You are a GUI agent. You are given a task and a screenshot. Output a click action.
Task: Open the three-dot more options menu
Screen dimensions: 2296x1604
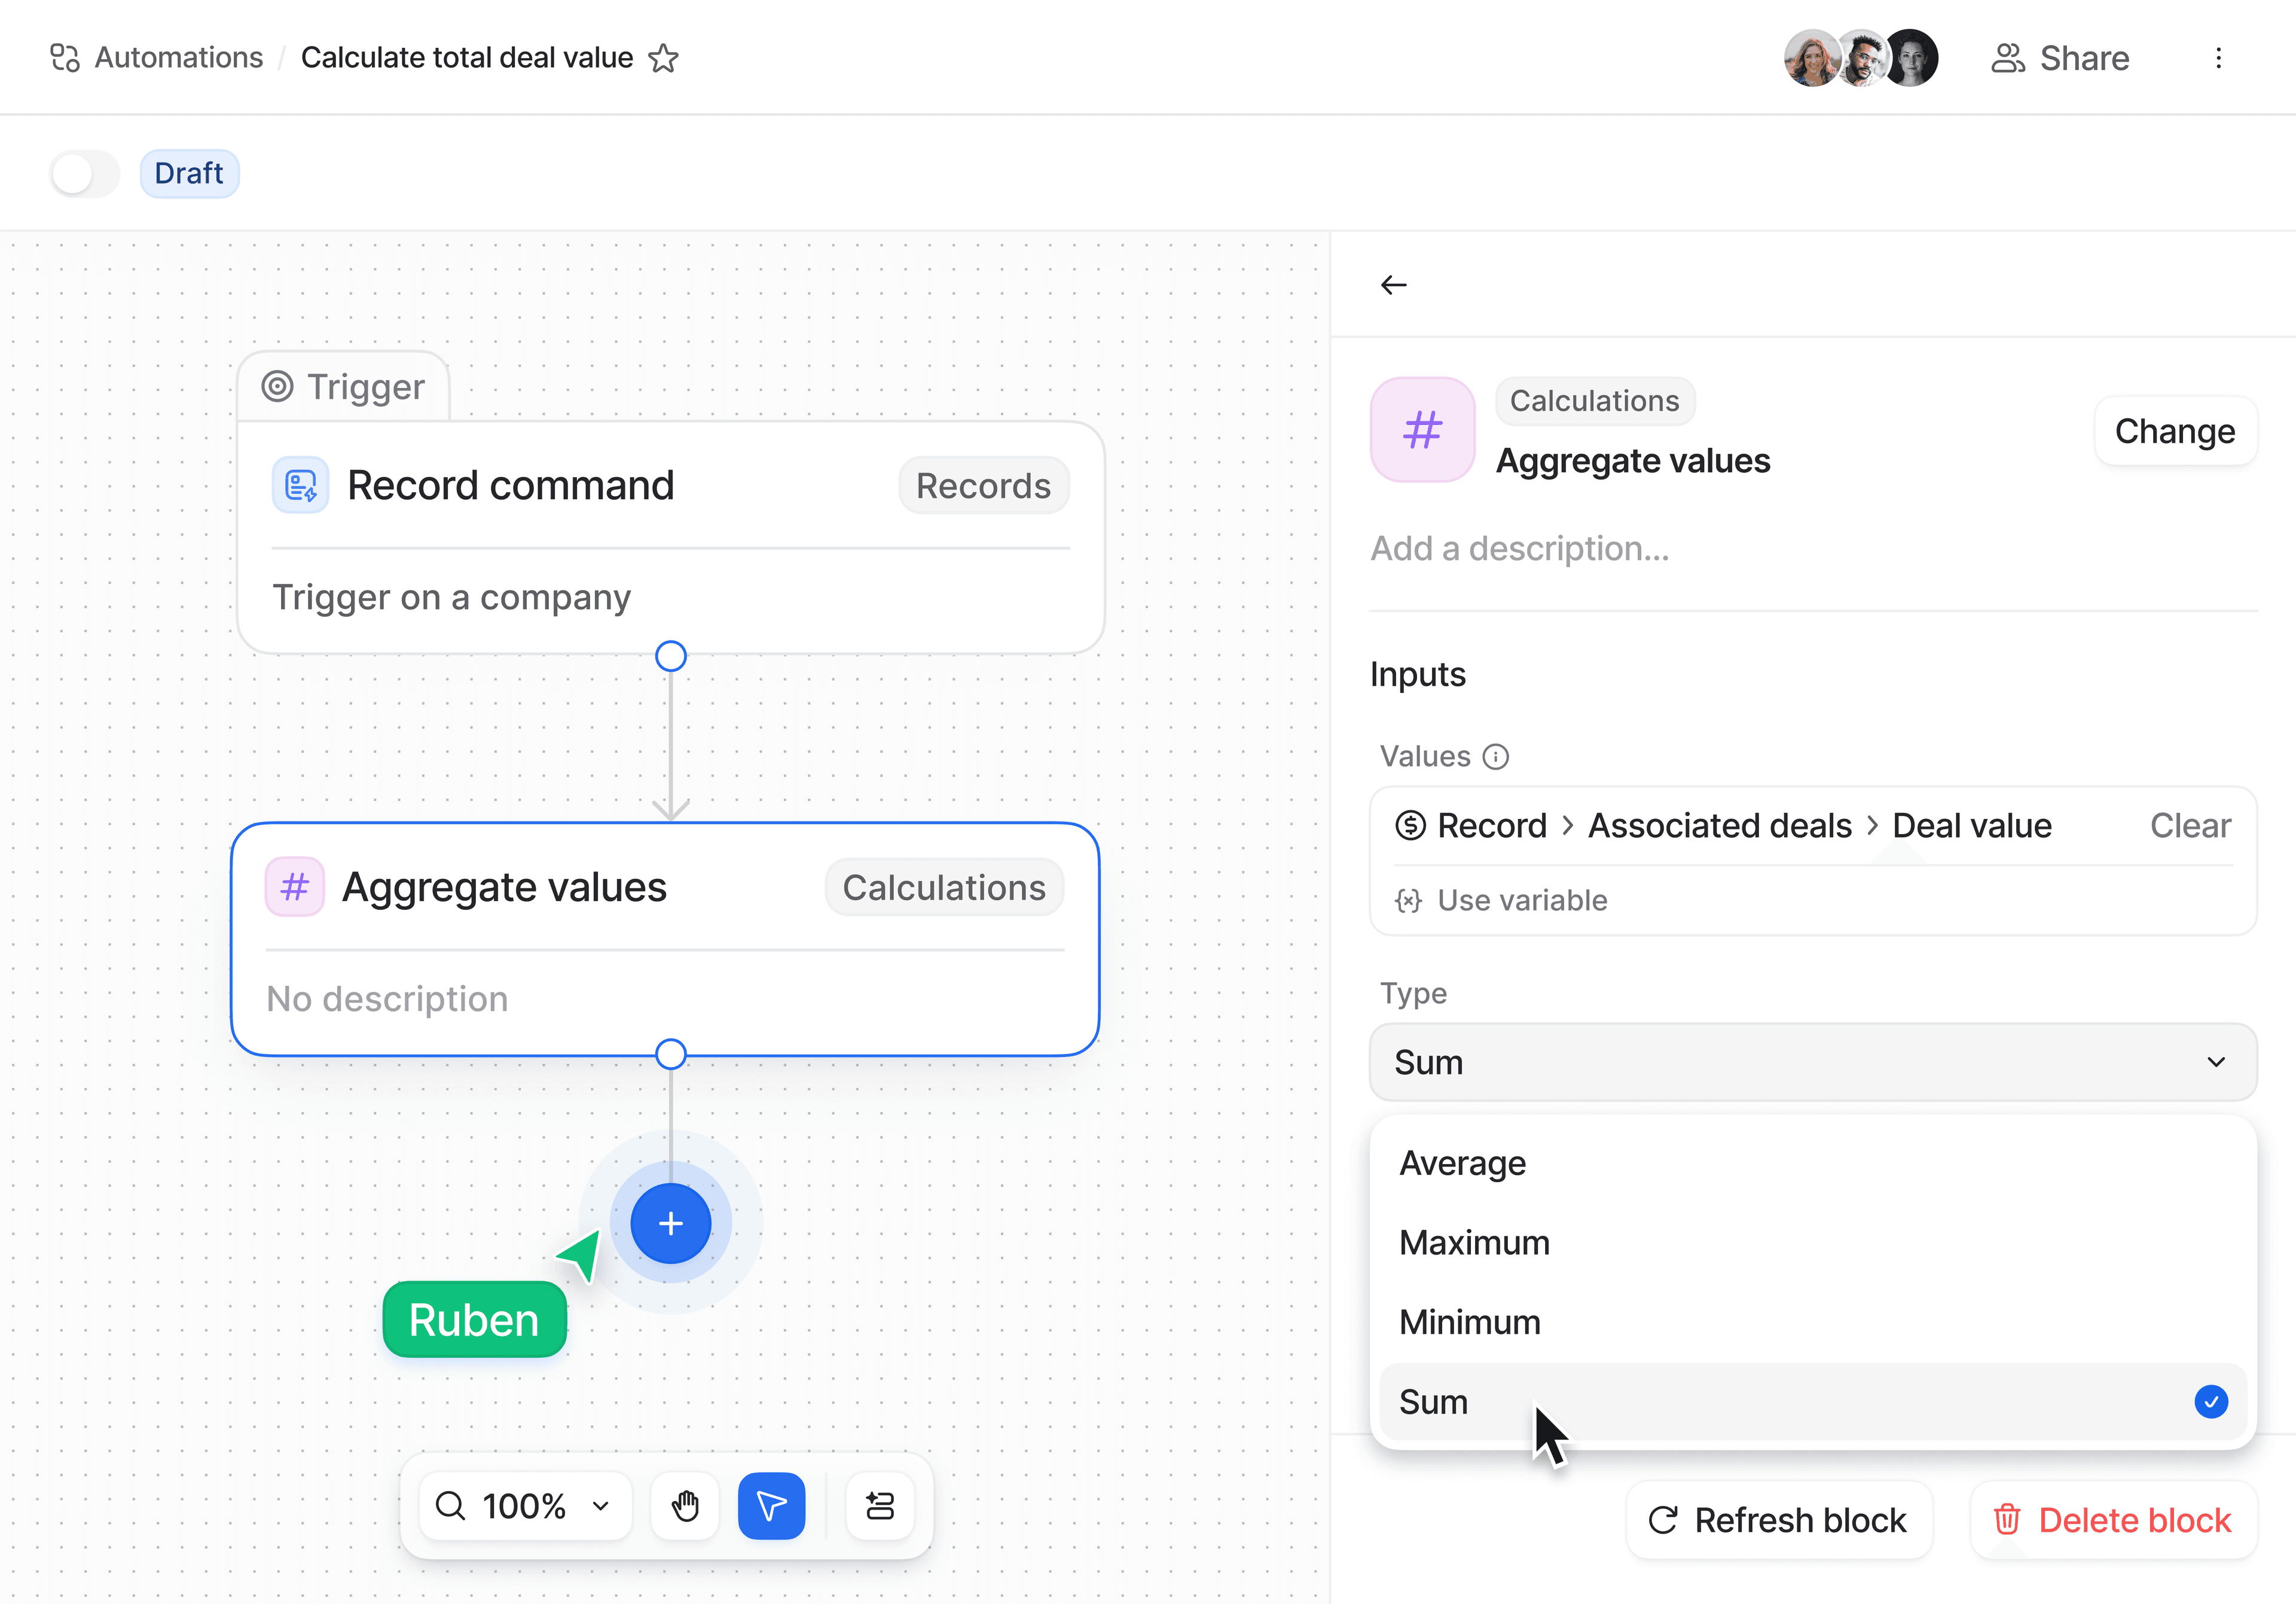coord(2218,58)
